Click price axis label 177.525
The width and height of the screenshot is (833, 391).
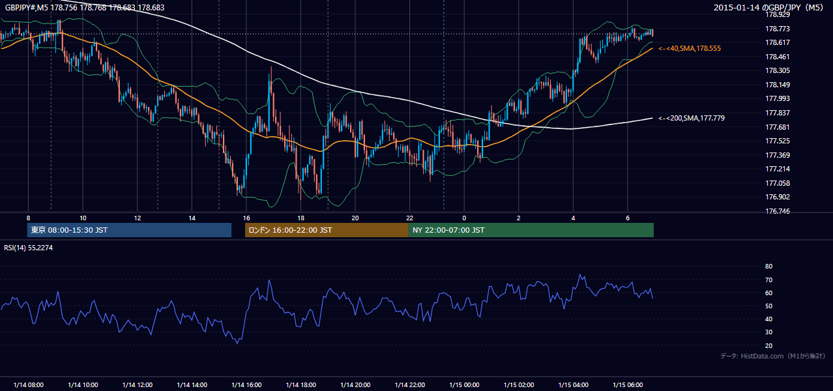pyautogui.click(x=778, y=141)
